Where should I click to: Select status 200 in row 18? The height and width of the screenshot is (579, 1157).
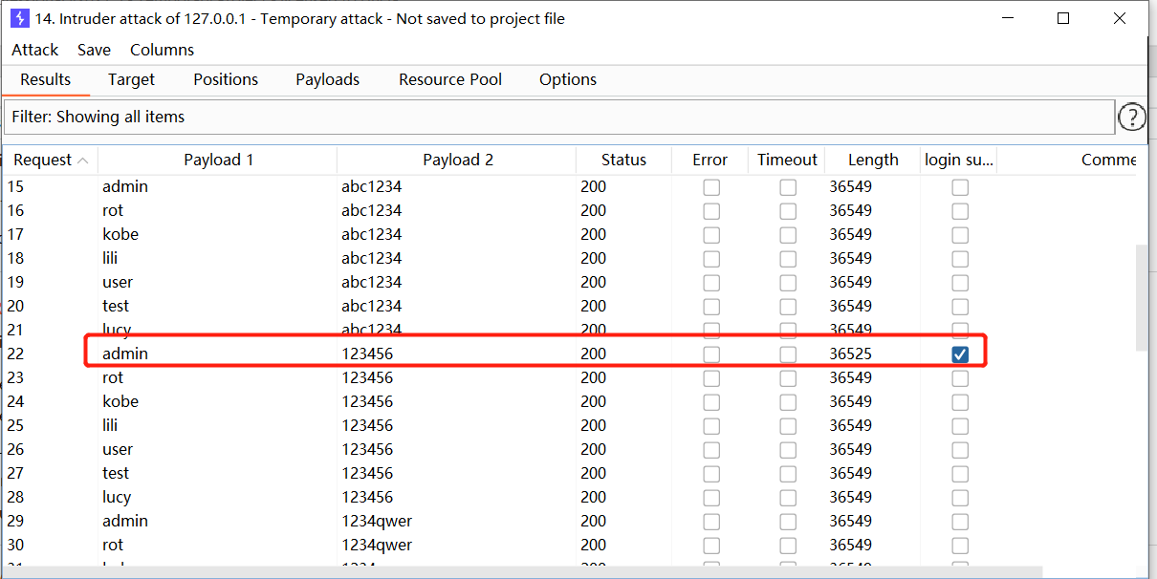pos(593,258)
